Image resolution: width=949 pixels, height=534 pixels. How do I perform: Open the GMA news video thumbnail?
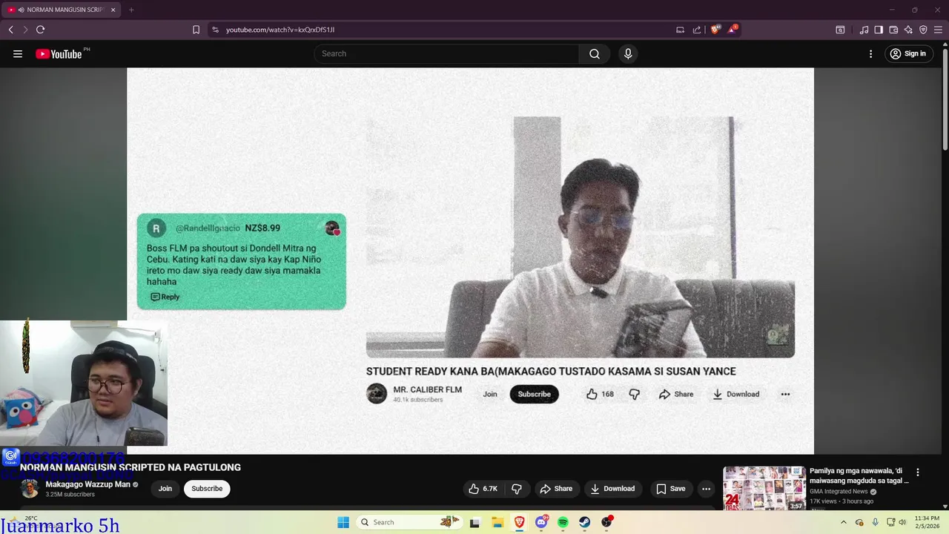764,488
